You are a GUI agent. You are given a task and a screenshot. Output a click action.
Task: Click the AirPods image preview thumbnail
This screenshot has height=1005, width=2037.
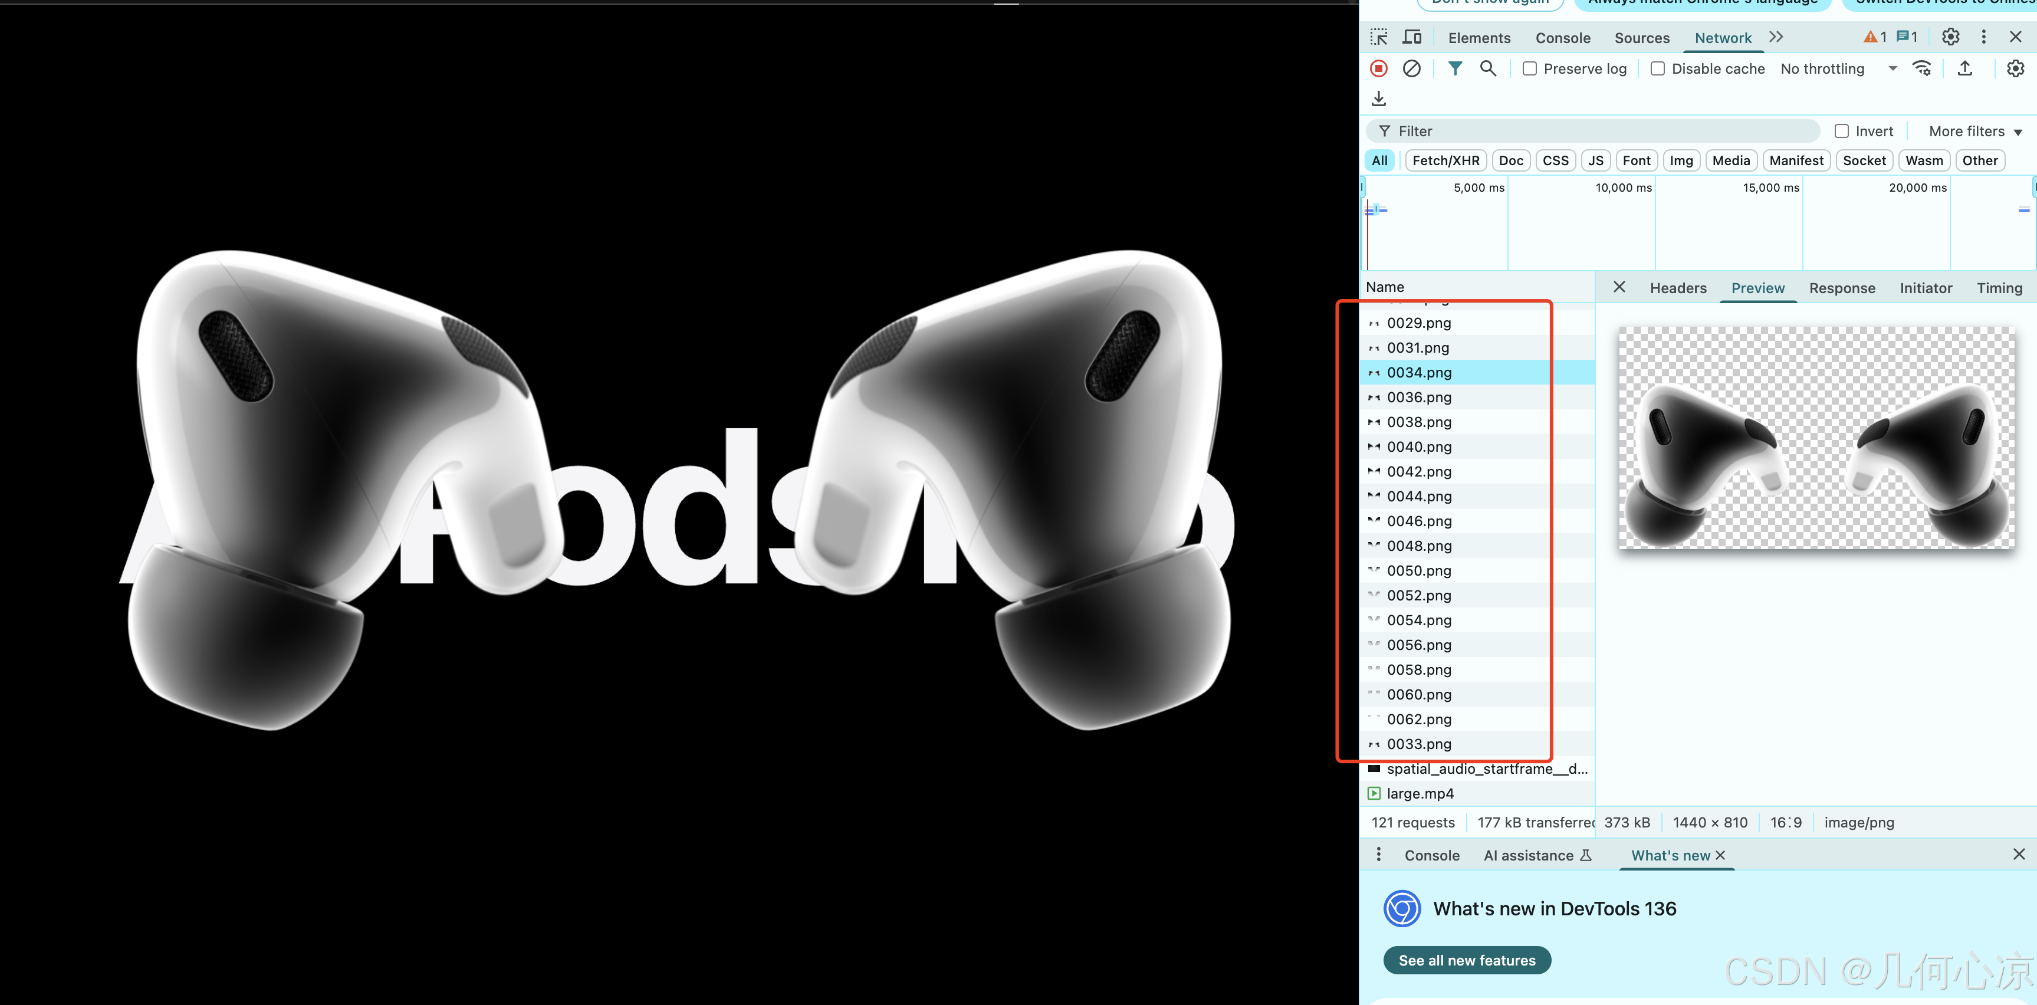coord(1816,437)
